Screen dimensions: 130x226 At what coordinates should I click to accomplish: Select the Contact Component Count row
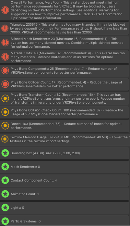pos(65,181)
